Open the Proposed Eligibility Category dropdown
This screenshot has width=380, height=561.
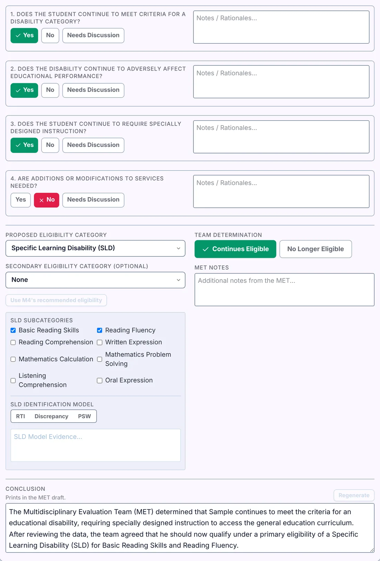point(95,248)
